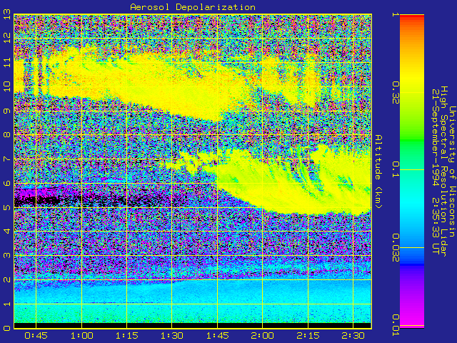Click the '1:00' time axis label
457x343 pixels.
tap(81, 336)
